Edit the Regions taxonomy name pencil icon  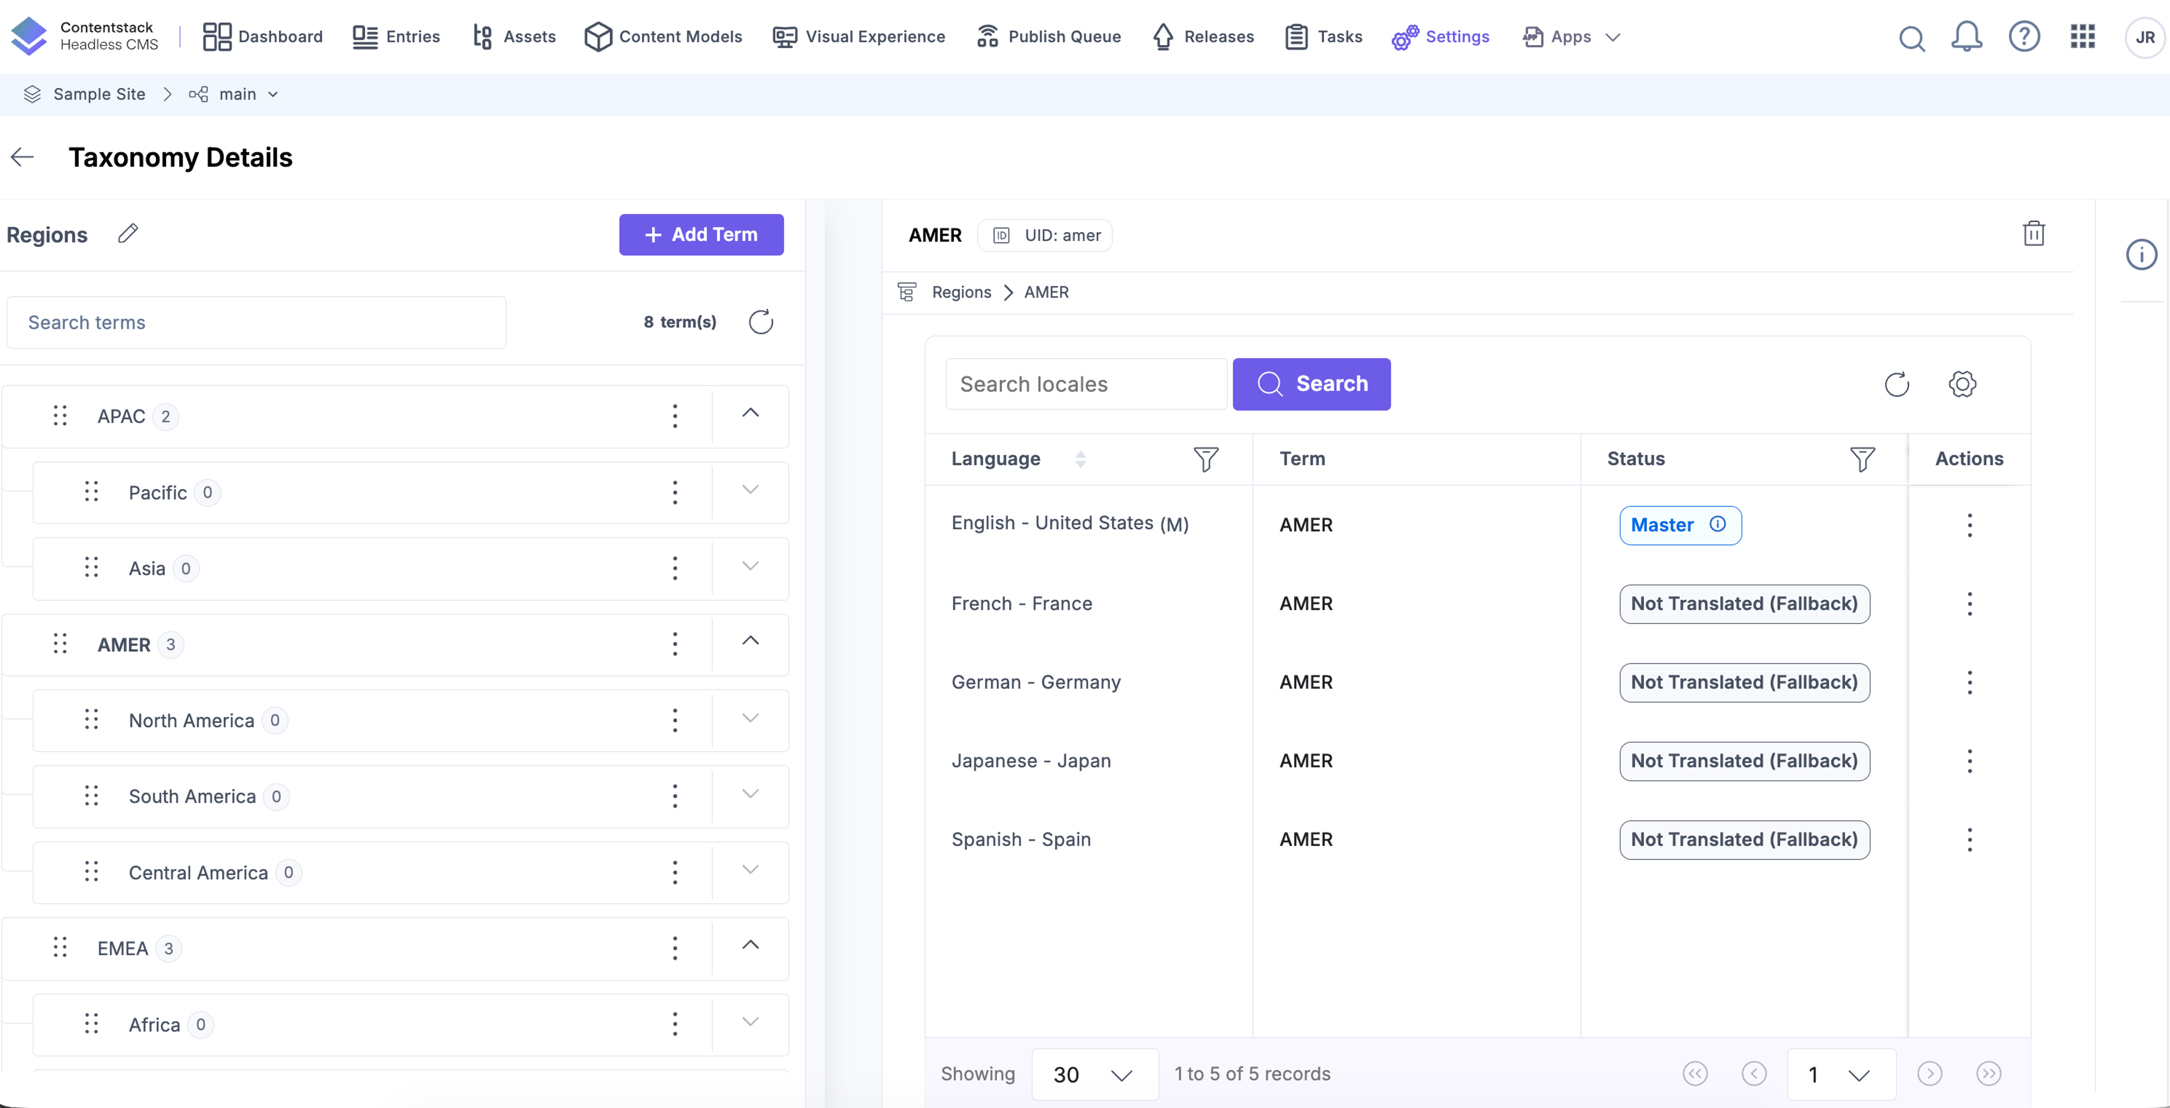coord(128,233)
